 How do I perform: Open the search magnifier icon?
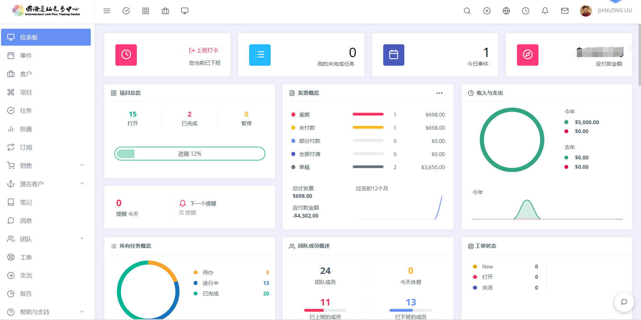(x=467, y=11)
